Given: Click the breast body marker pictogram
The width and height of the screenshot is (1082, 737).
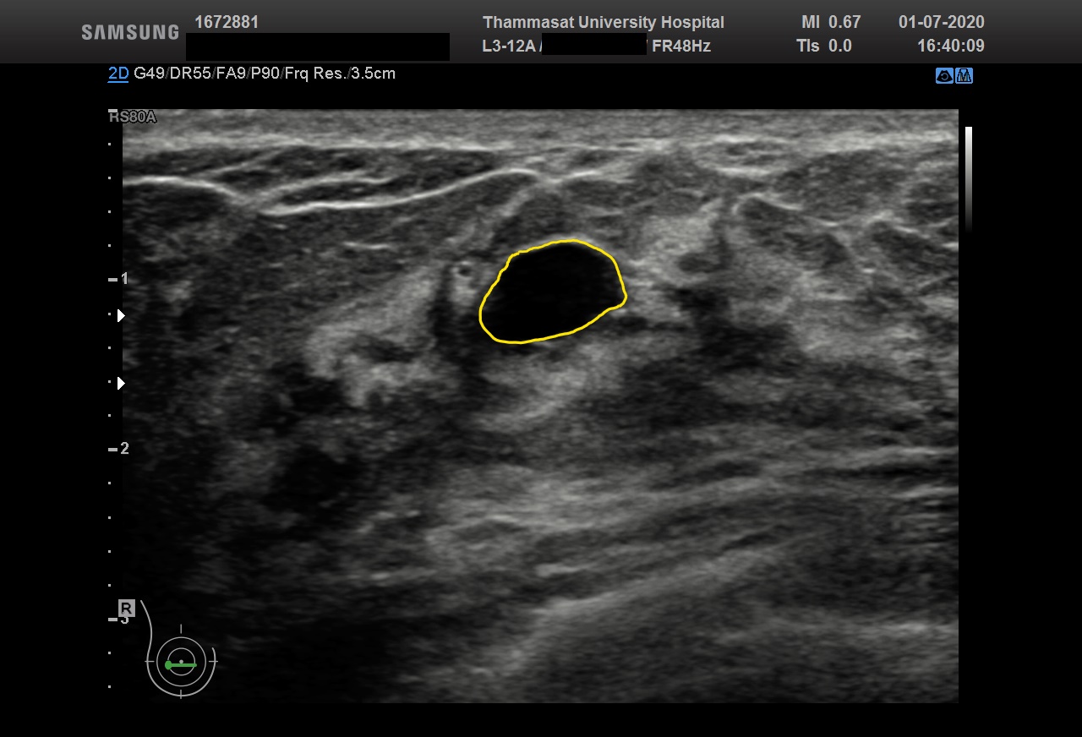Looking at the screenshot, I should coord(182,661).
